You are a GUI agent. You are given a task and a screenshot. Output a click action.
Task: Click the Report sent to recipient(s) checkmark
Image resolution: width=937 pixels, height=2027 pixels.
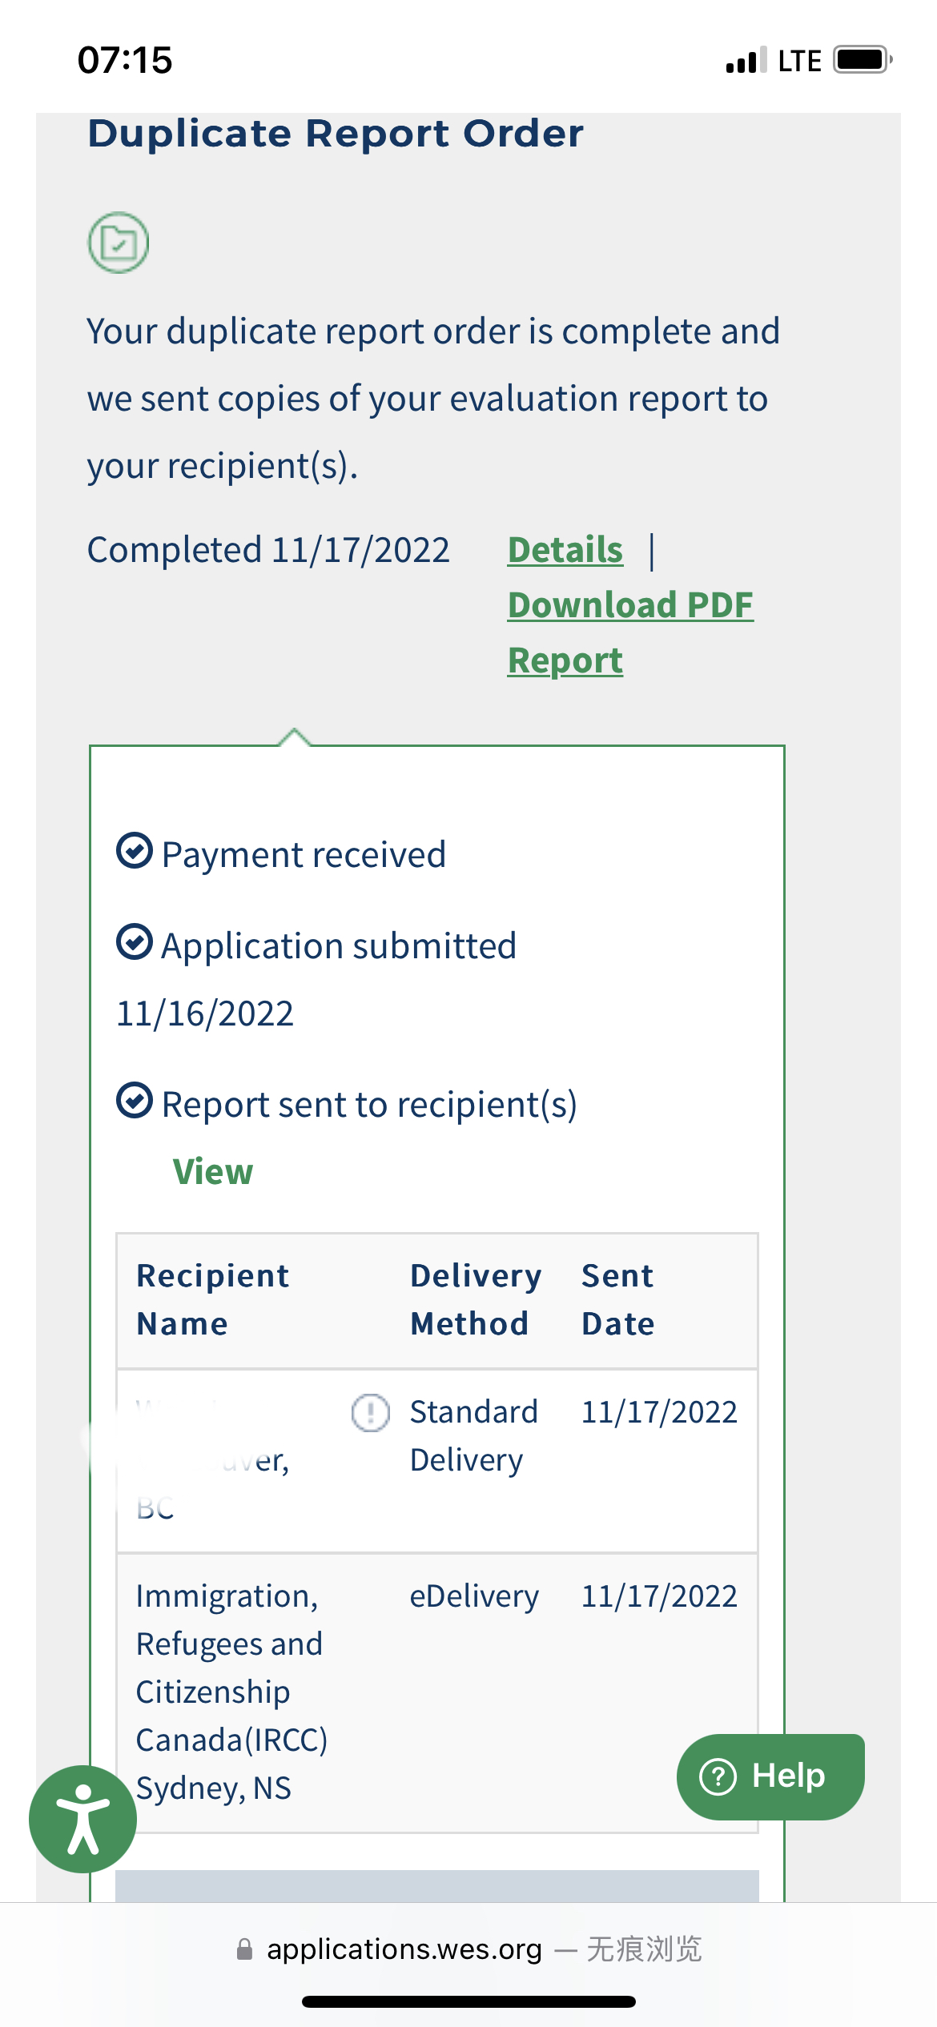pyautogui.click(x=135, y=1100)
